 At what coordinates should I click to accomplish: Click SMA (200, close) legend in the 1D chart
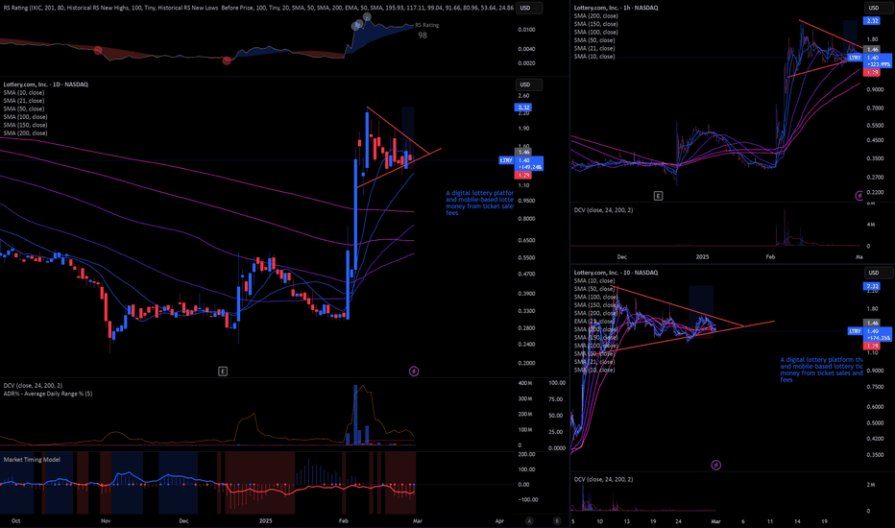(25, 133)
